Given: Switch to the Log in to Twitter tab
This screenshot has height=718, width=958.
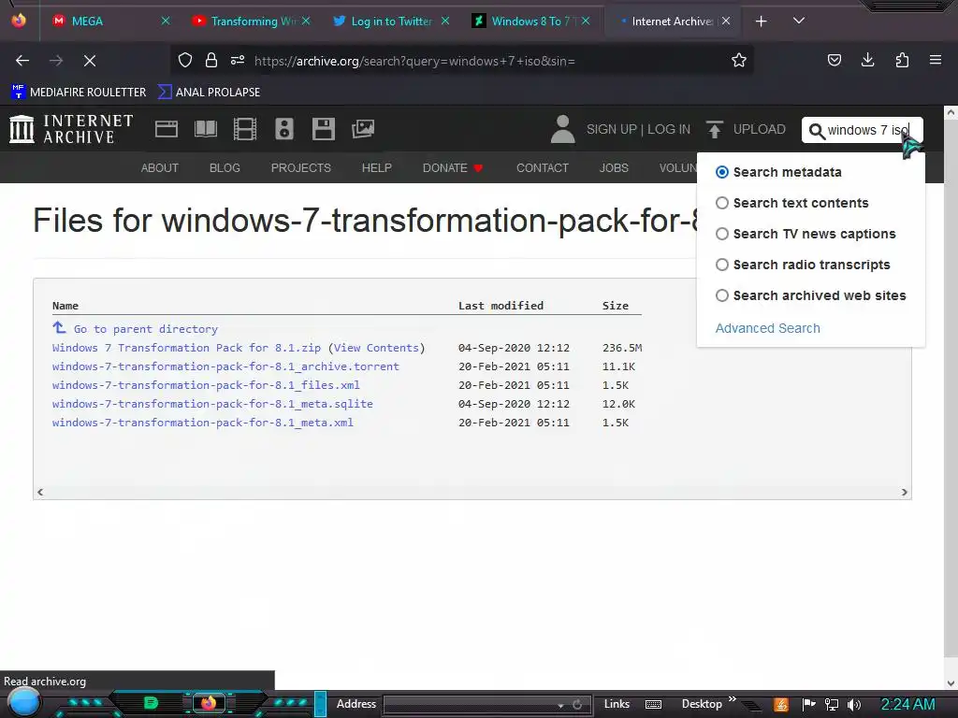Looking at the screenshot, I should (391, 22).
